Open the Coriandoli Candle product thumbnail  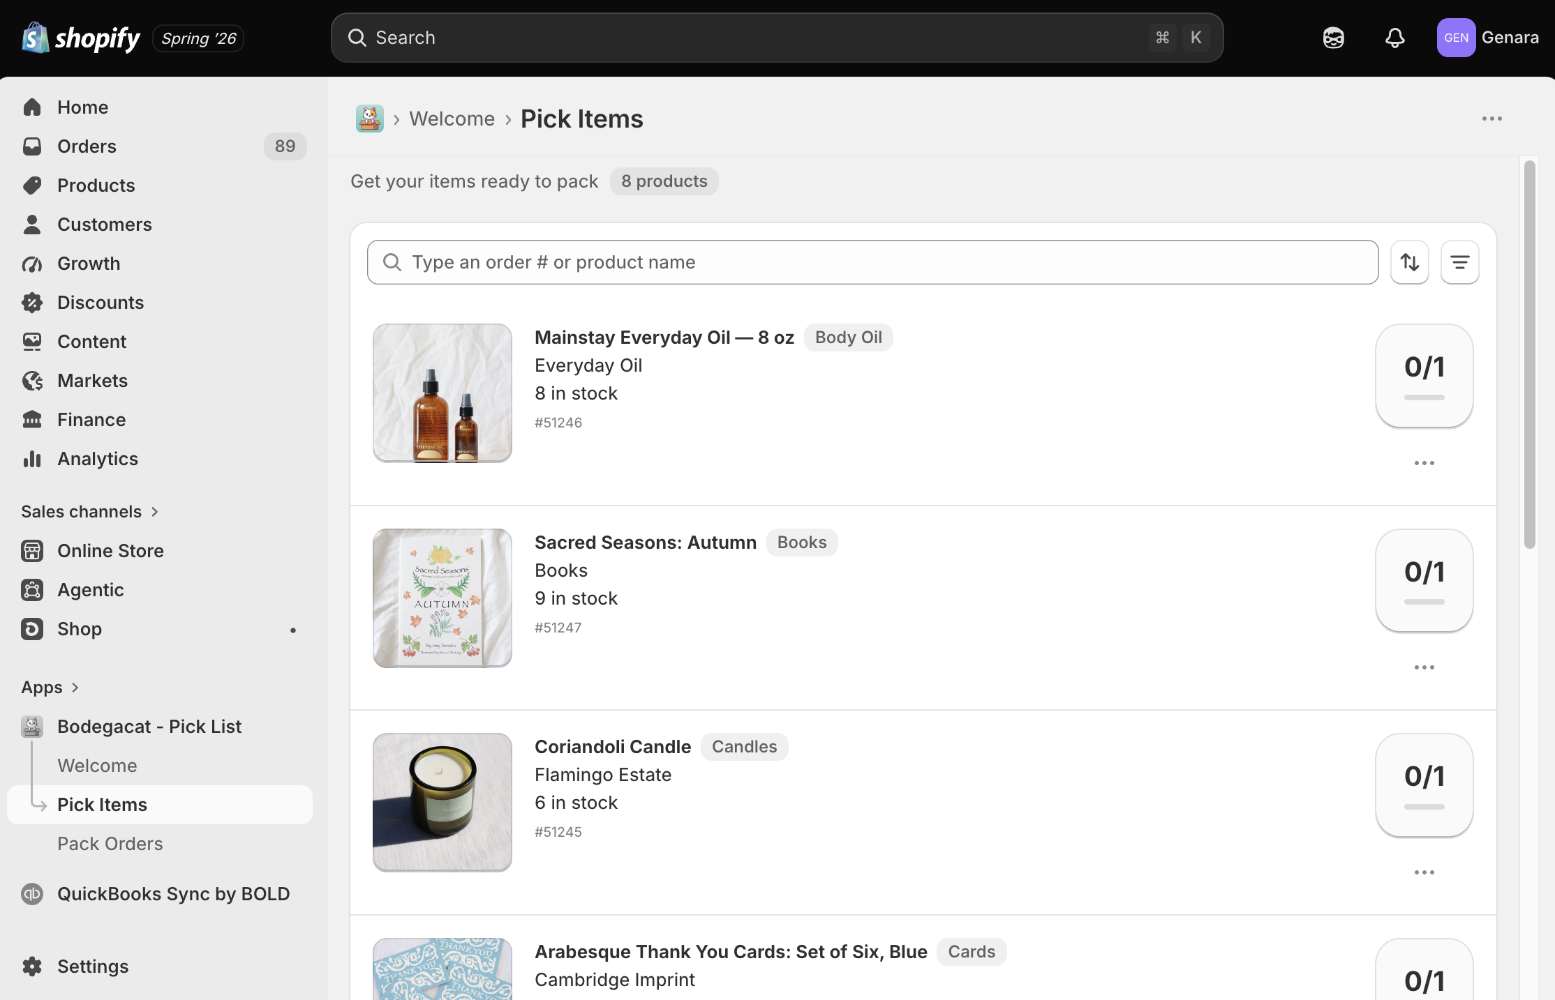click(442, 803)
